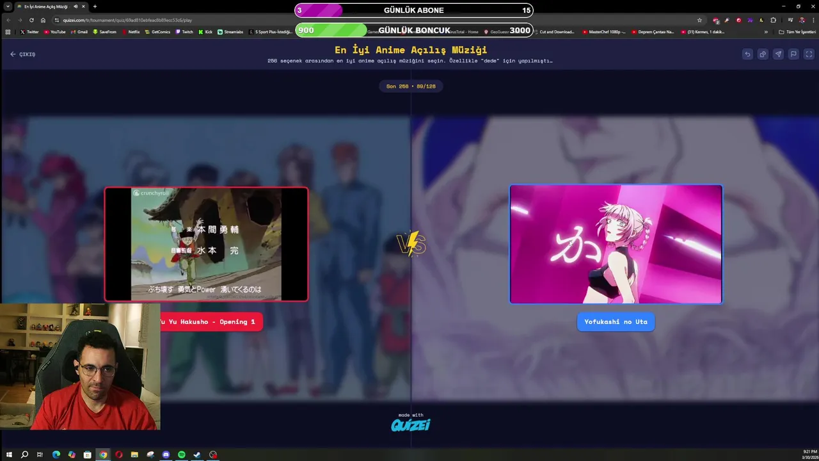Switch to Discord from taskbar
Screen dimensions: 819x461
[166, 455]
